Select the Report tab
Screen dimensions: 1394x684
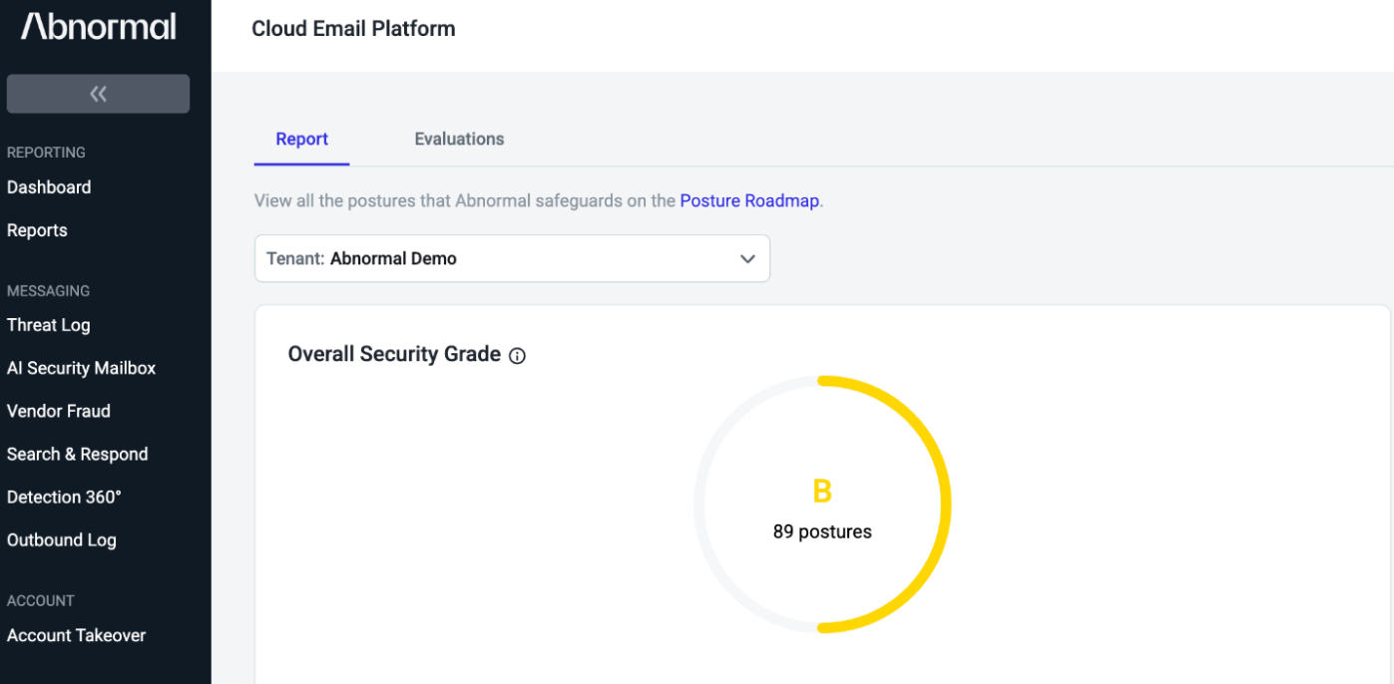pos(301,140)
